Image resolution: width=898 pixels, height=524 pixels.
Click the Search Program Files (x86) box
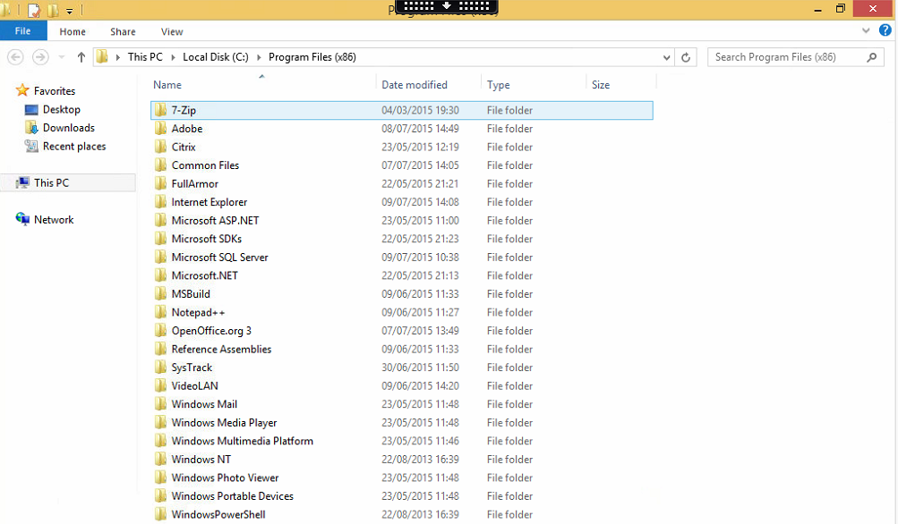pos(795,57)
